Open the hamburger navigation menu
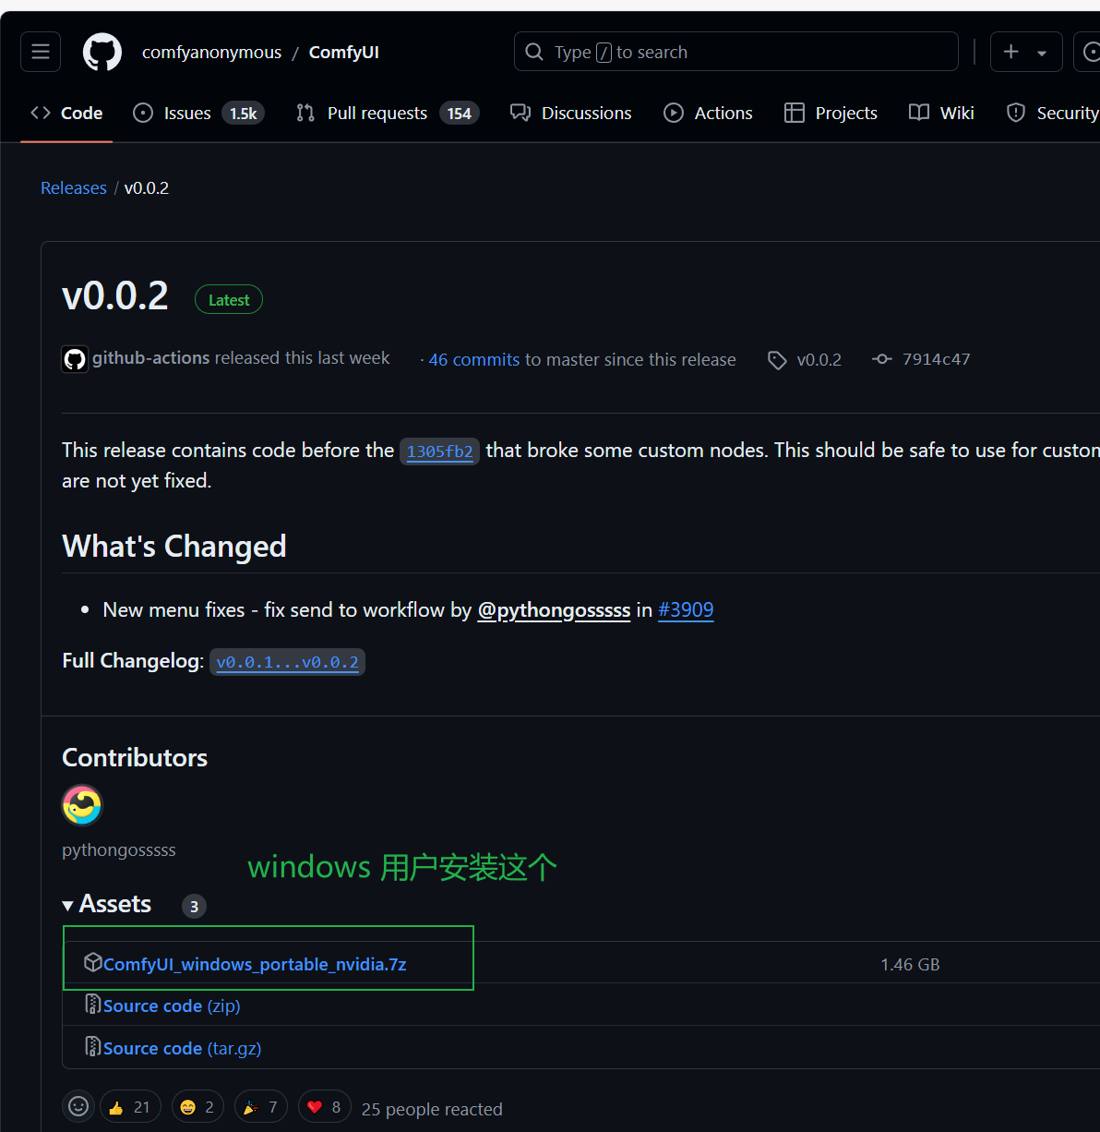Screen dimensions: 1100x1132 pyautogui.click(x=41, y=52)
